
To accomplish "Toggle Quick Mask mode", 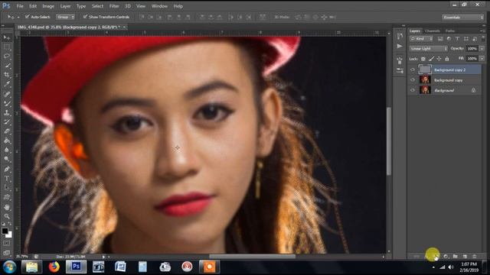I will click(x=7, y=243).
